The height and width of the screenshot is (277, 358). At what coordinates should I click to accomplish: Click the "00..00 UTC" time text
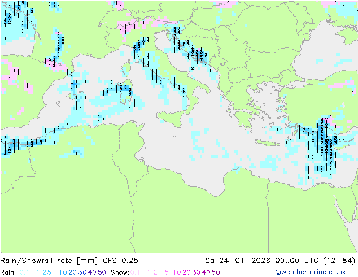(296, 261)
